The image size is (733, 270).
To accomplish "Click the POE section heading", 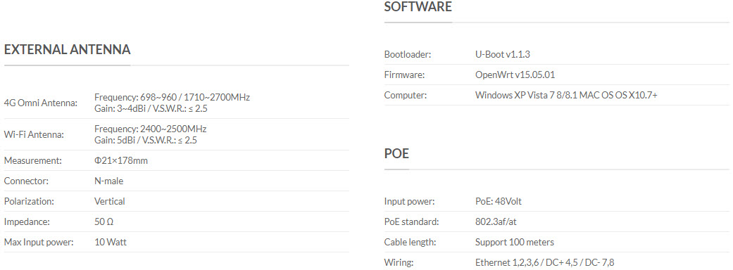I will coord(396,153).
